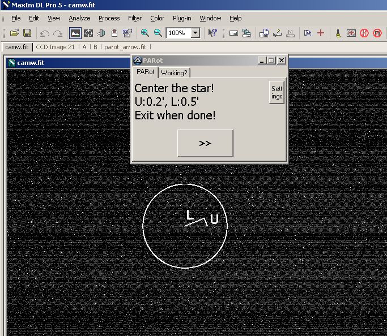This screenshot has height=336, width=387.
Task: Switch to document tab A
Action: [84, 47]
